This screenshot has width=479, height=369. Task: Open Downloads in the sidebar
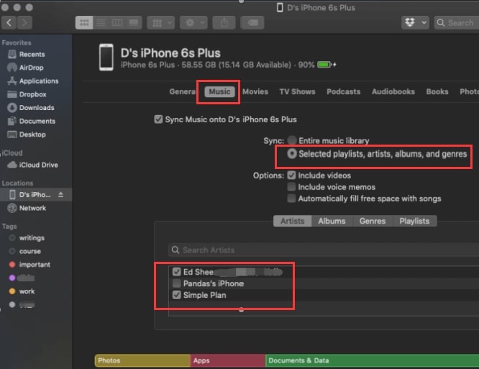tap(37, 108)
